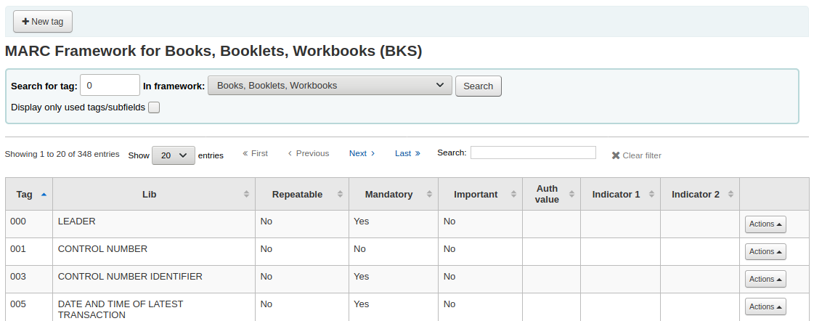Sort by Indicator 1 column arrows
This screenshot has width=814, height=321.
pyautogui.click(x=651, y=195)
